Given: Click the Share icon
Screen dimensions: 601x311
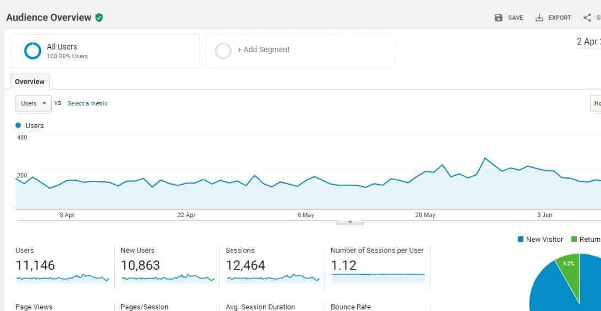Looking at the screenshot, I should (587, 18).
